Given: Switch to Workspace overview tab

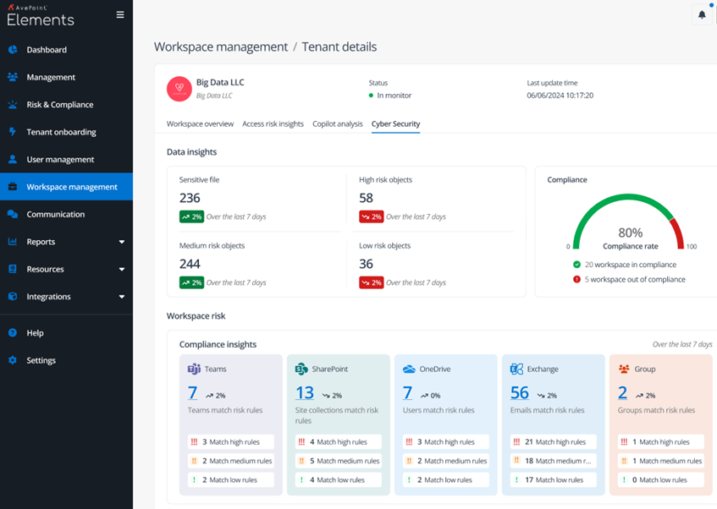Looking at the screenshot, I should point(200,123).
